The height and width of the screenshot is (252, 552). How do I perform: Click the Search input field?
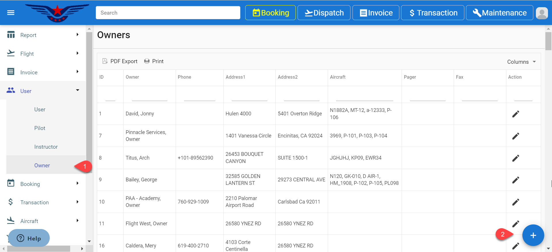[x=168, y=13]
